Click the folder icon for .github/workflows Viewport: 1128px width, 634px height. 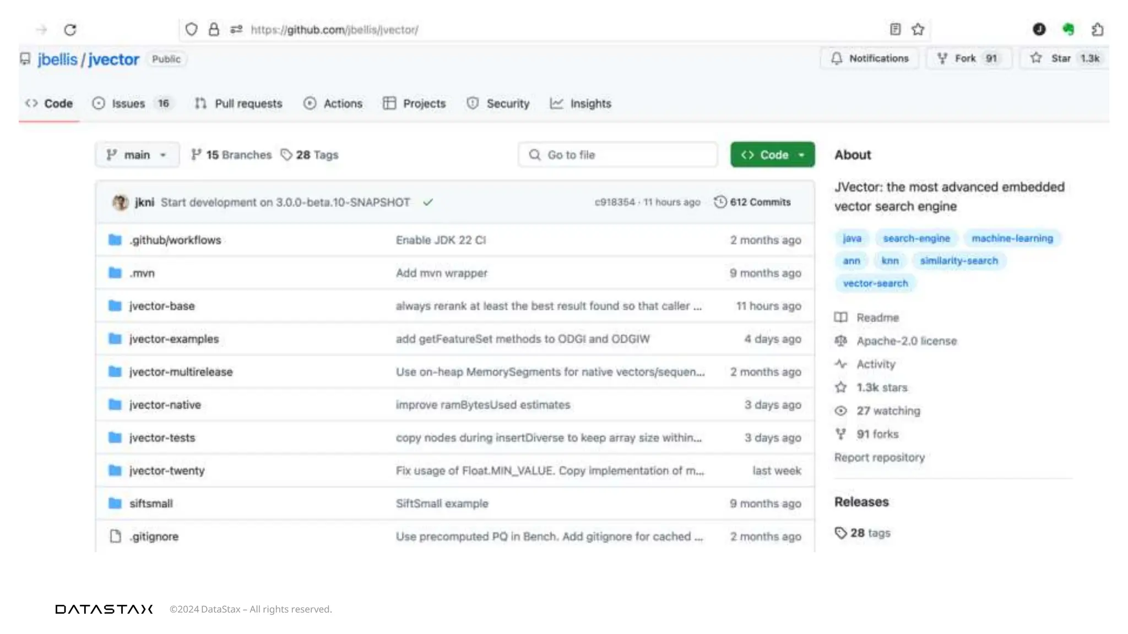(115, 240)
